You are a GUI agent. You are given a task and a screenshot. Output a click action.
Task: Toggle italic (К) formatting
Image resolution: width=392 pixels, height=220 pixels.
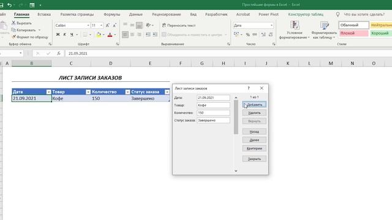(x=65, y=34)
